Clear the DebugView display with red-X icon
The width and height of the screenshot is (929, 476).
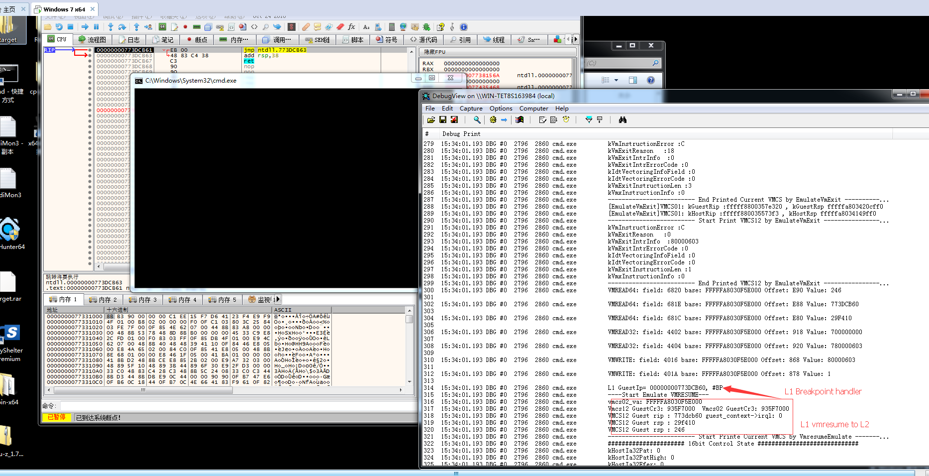(454, 120)
